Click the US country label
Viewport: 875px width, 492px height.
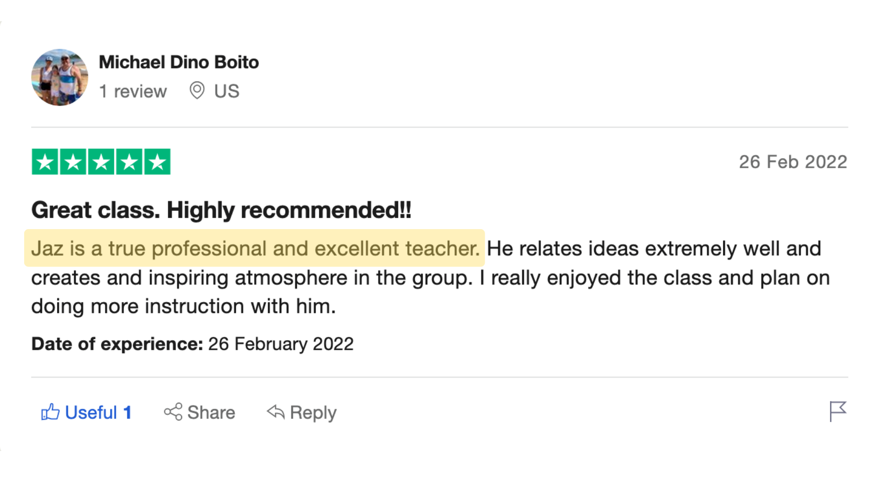(x=227, y=91)
